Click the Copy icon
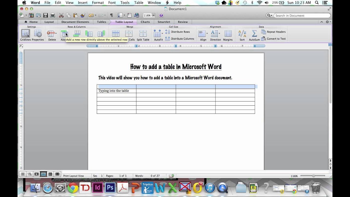350x197 pixels. (x=68, y=15)
